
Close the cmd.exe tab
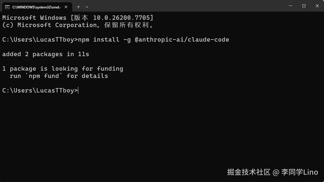click(66, 7)
